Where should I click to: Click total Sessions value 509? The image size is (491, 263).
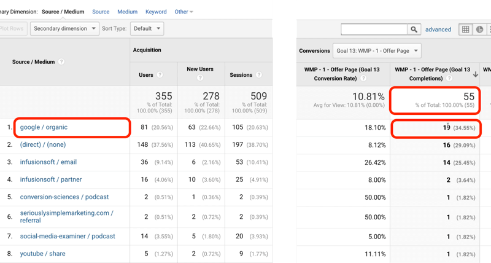point(258,96)
